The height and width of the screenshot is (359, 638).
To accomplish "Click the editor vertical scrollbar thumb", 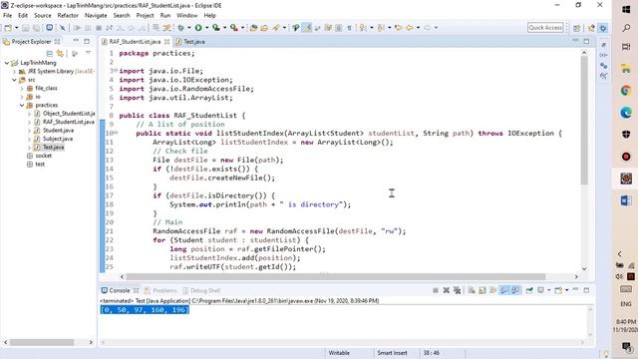I will (x=584, y=121).
